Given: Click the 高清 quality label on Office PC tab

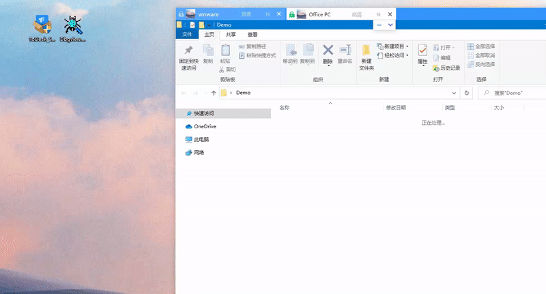Looking at the screenshot, I should 356,14.
